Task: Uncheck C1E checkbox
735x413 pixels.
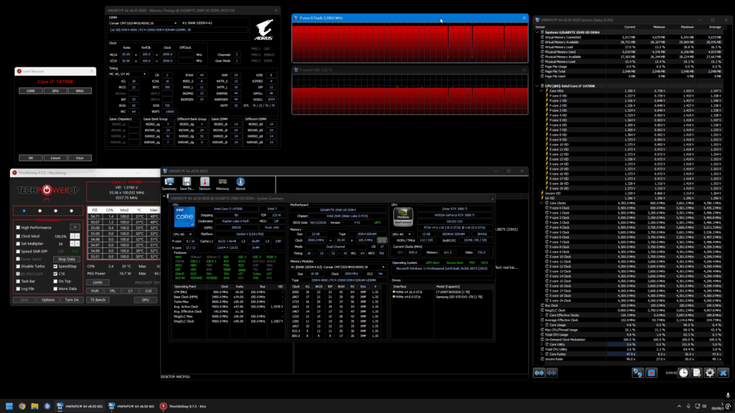Action: 55,274
